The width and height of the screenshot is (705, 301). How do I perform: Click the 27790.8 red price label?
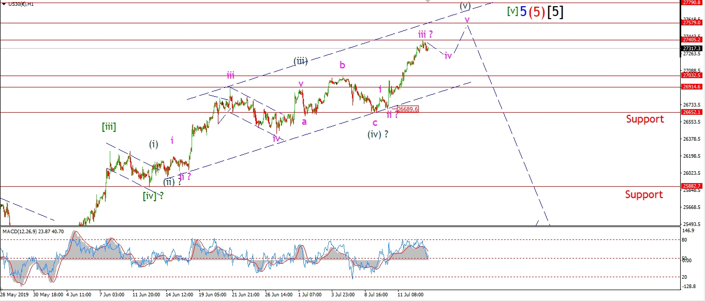click(x=692, y=3)
